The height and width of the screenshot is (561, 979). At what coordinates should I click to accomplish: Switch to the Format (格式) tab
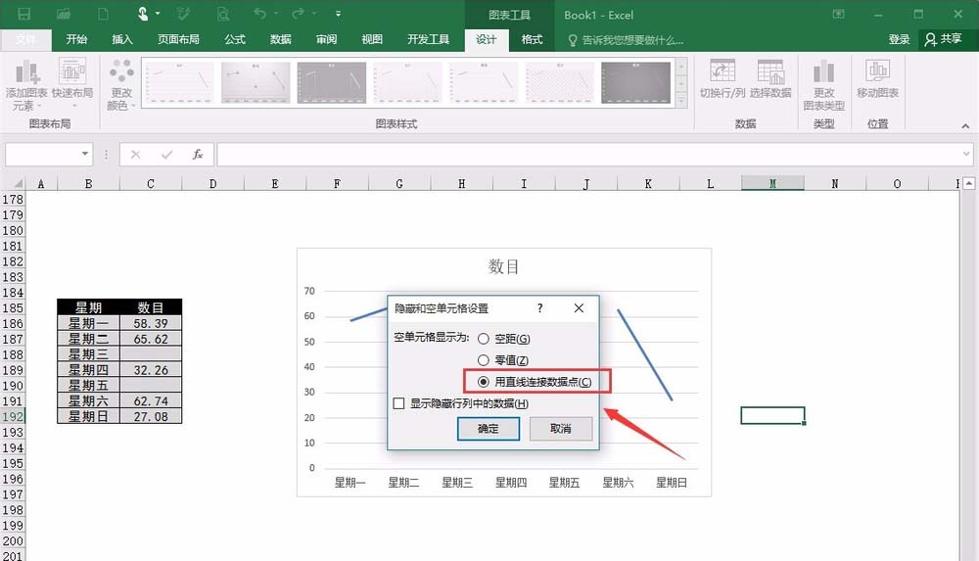(532, 39)
